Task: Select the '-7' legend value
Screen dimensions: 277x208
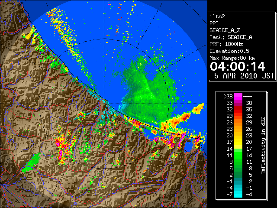Action: pyautogui.click(x=229, y=194)
